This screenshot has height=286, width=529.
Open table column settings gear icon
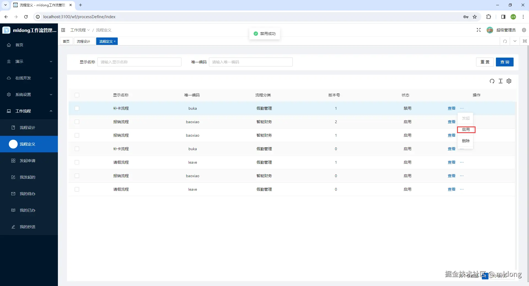pyautogui.click(x=509, y=81)
